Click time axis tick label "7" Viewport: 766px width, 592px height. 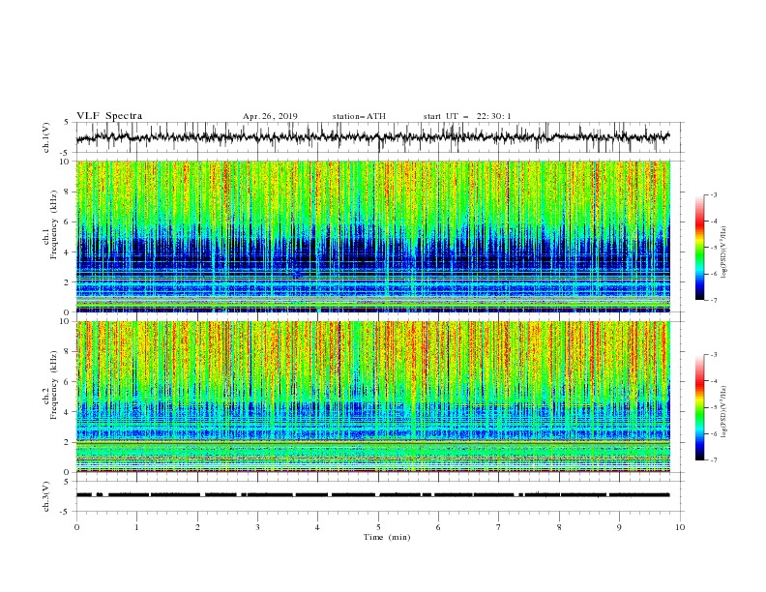click(499, 527)
